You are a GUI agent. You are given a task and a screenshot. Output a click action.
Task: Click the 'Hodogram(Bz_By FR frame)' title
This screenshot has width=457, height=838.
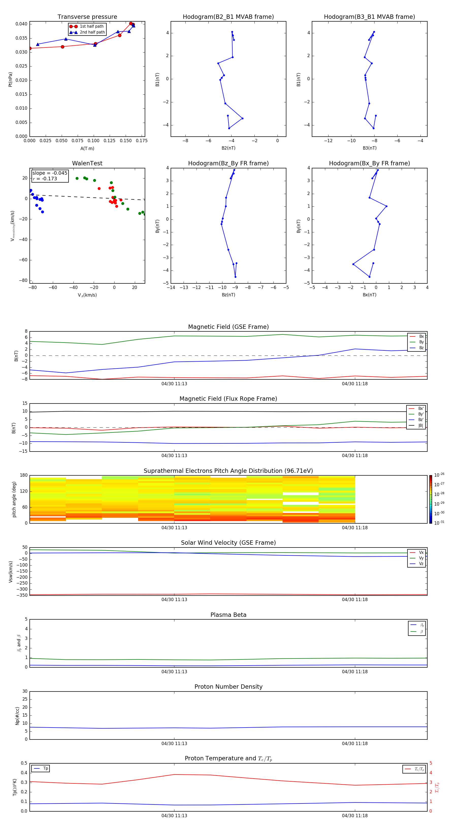point(228,163)
